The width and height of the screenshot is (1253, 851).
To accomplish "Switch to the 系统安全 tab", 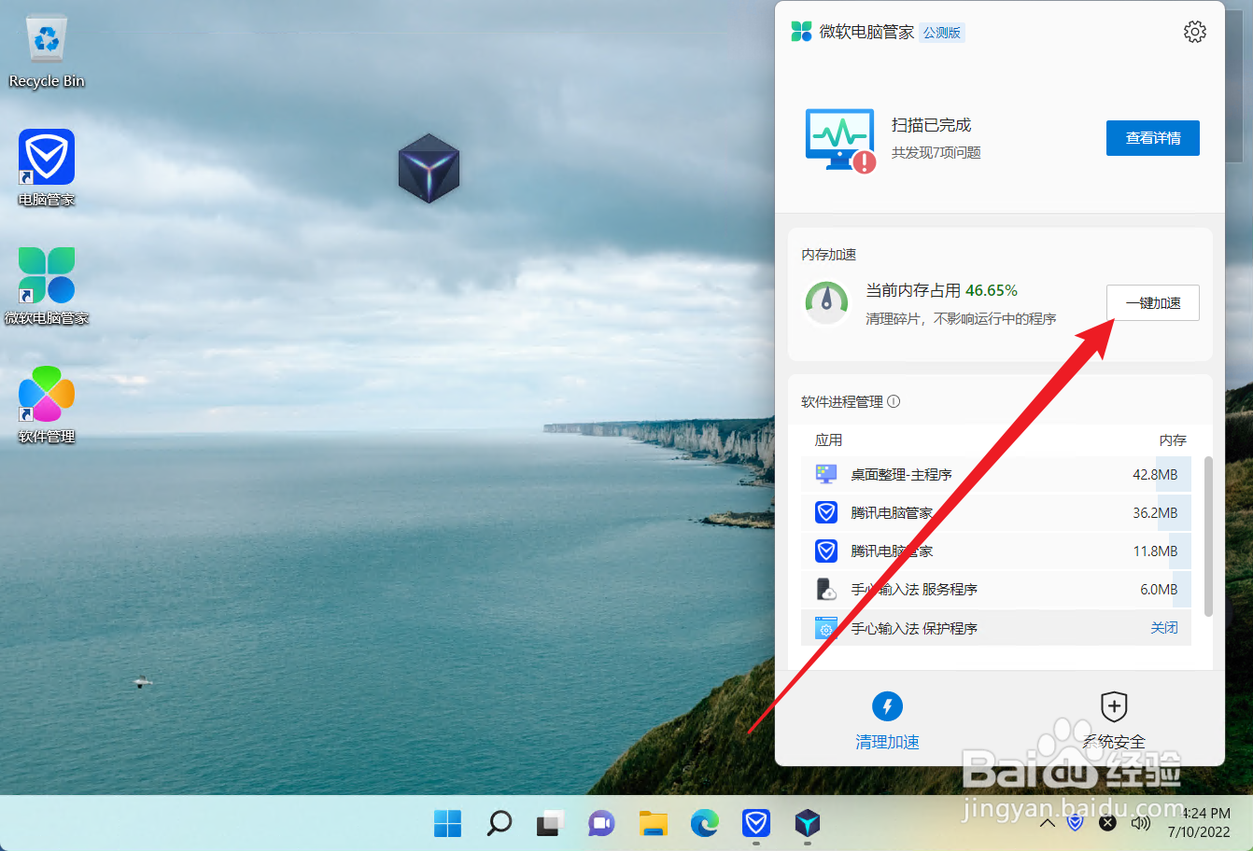I will pyautogui.click(x=1114, y=720).
